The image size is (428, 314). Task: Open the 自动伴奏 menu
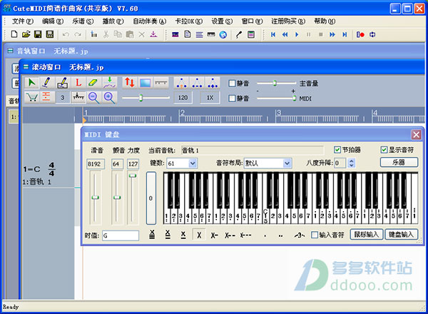(149, 21)
